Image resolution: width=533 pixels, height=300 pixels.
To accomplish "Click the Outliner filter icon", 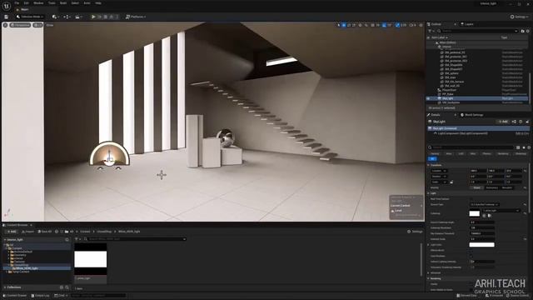I will (431, 31).
